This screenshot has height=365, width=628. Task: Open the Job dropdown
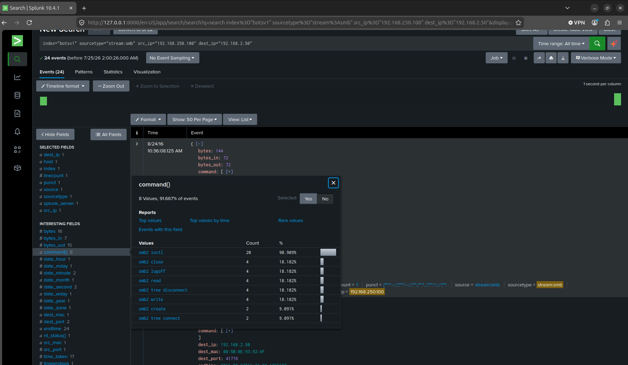[x=496, y=58]
